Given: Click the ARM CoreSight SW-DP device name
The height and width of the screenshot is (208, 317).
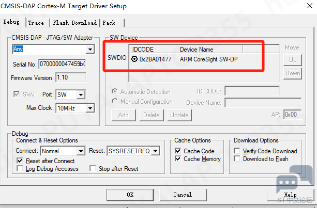Looking at the screenshot, I should (x=208, y=59).
